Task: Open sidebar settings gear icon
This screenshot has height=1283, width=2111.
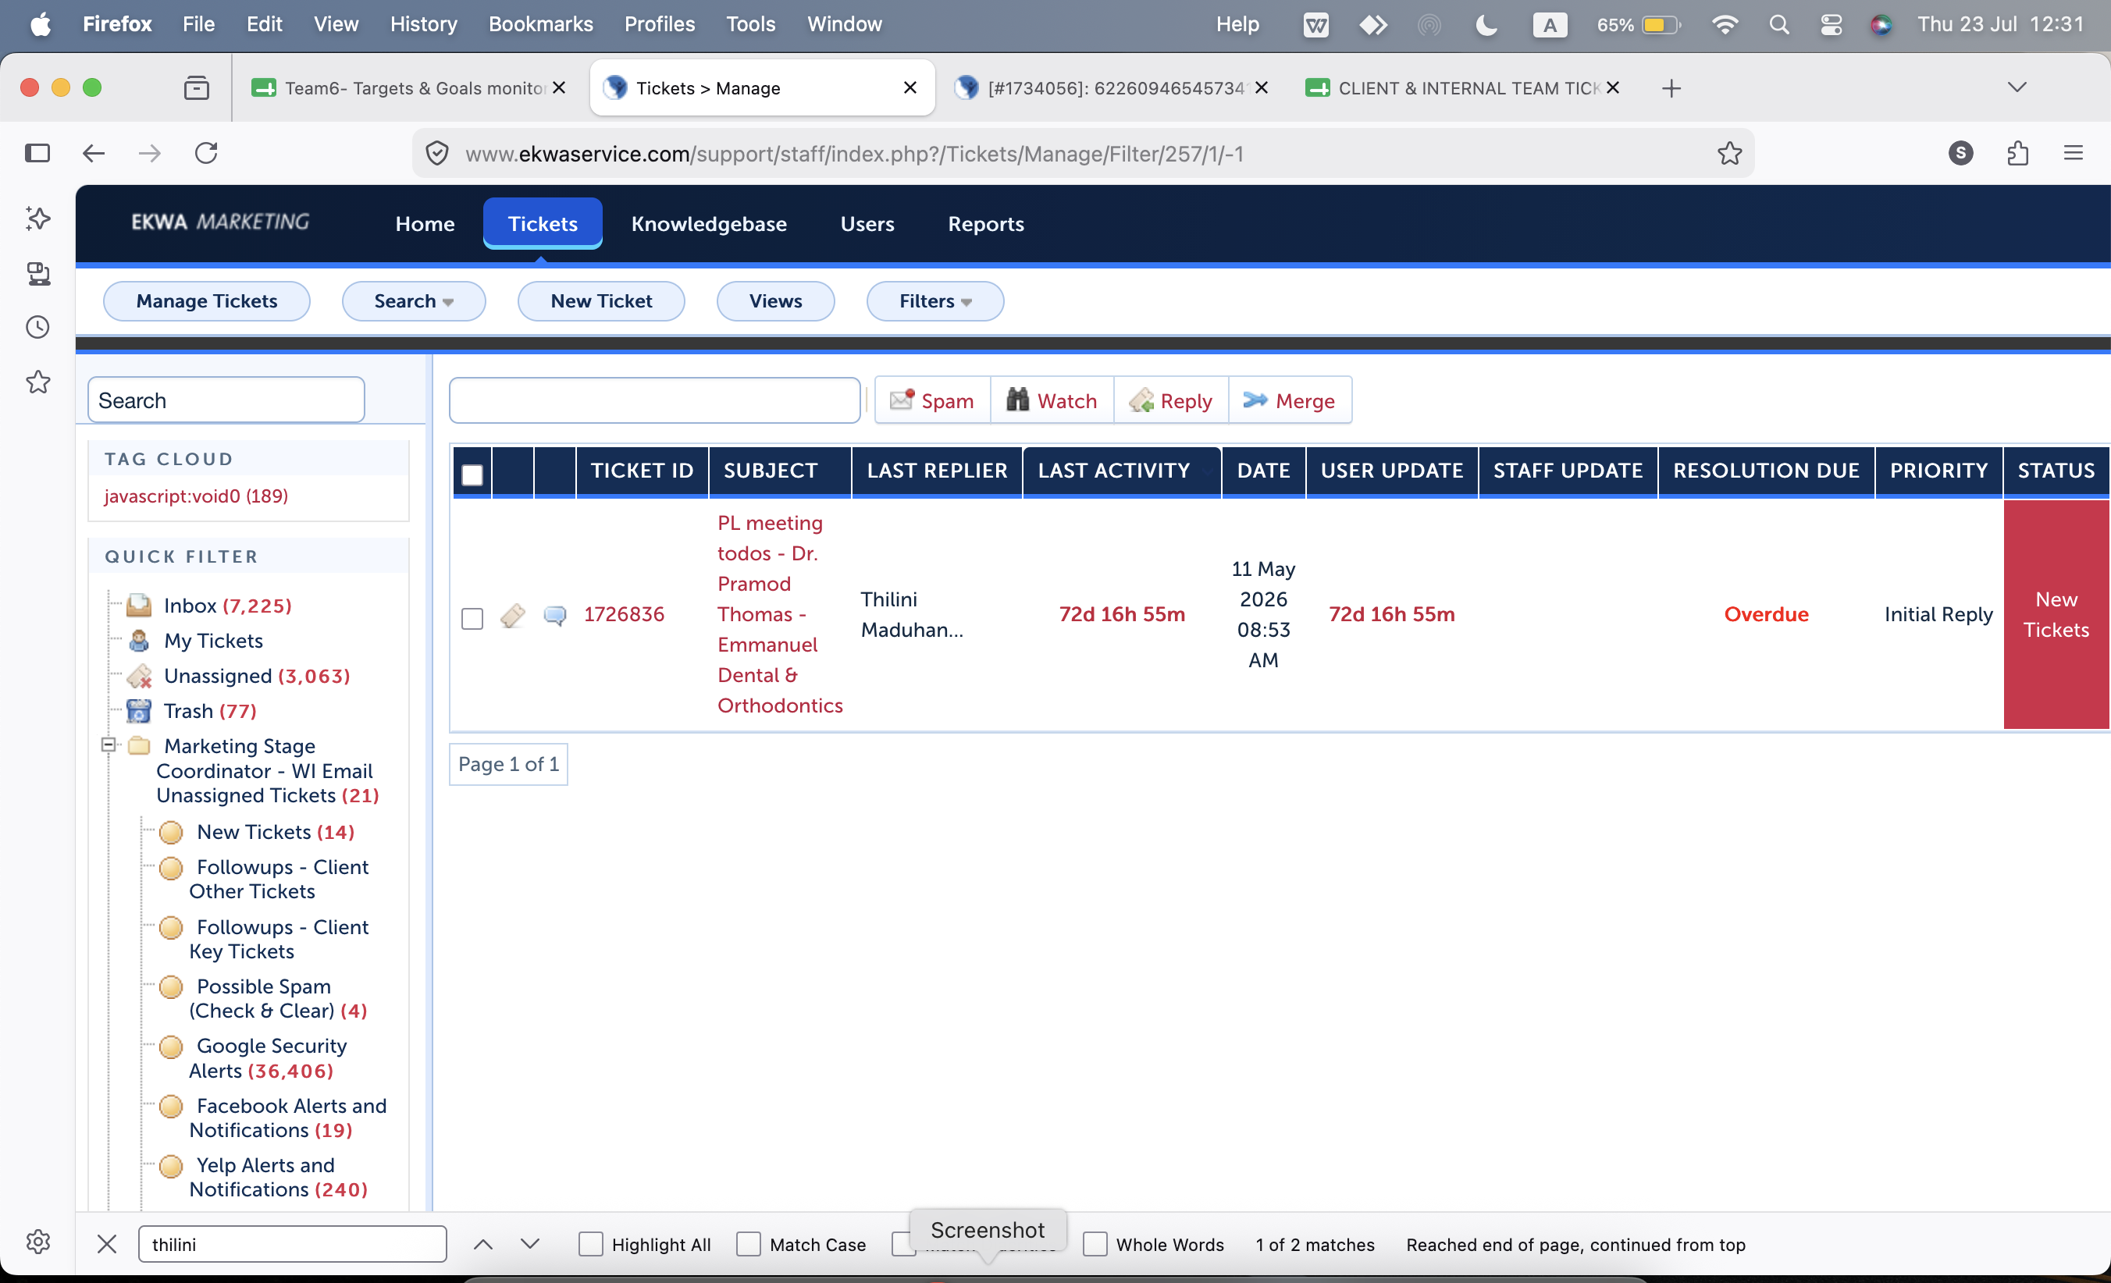Action: tap(37, 1242)
